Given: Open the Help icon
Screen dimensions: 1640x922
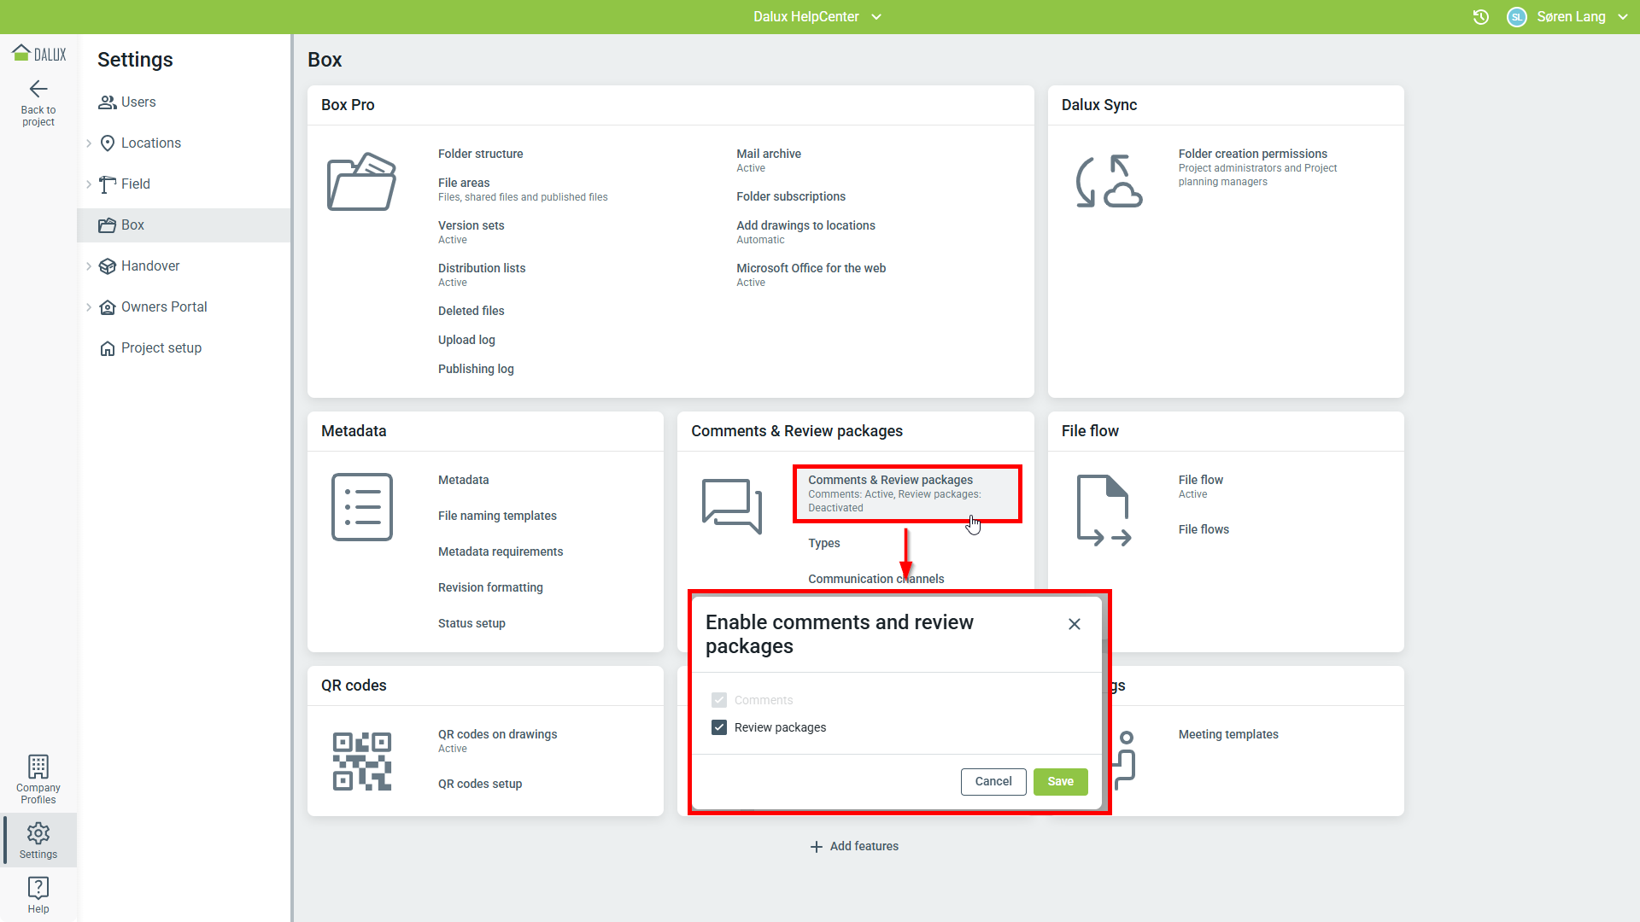Looking at the screenshot, I should click(x=38, y=888).
